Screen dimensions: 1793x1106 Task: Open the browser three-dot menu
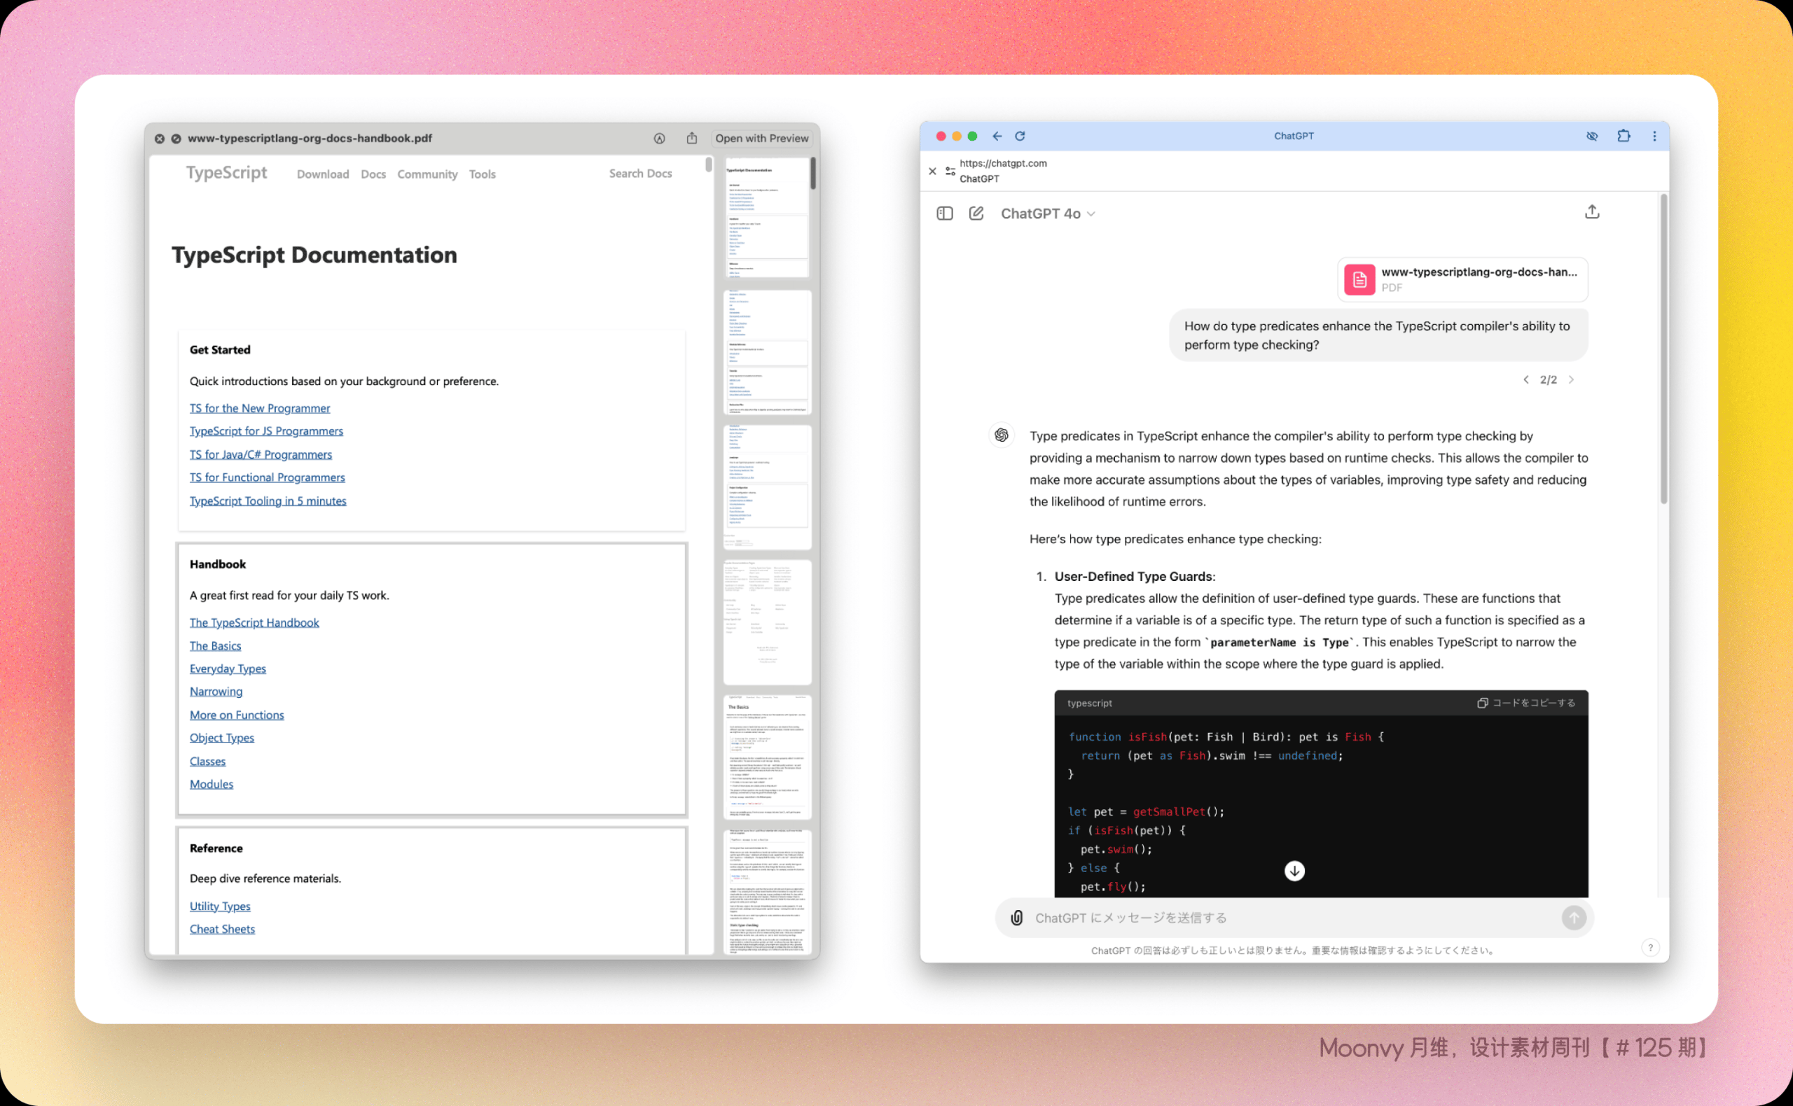coord(1654,136)
